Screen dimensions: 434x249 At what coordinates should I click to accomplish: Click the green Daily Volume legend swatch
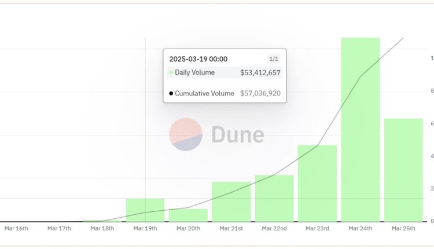171,72
